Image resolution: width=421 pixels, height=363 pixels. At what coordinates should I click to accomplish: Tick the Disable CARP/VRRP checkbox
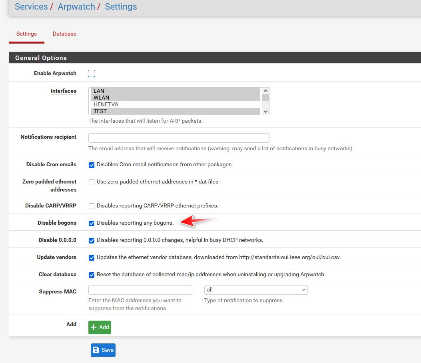pos(92,206)
